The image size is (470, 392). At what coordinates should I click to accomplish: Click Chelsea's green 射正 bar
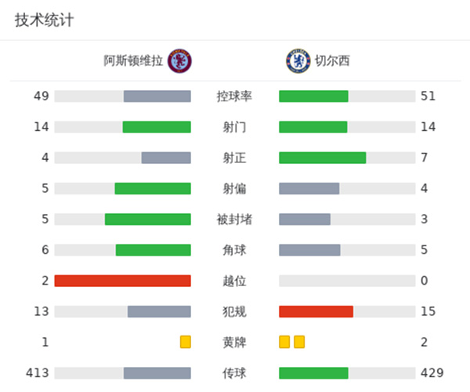point(322,158)
